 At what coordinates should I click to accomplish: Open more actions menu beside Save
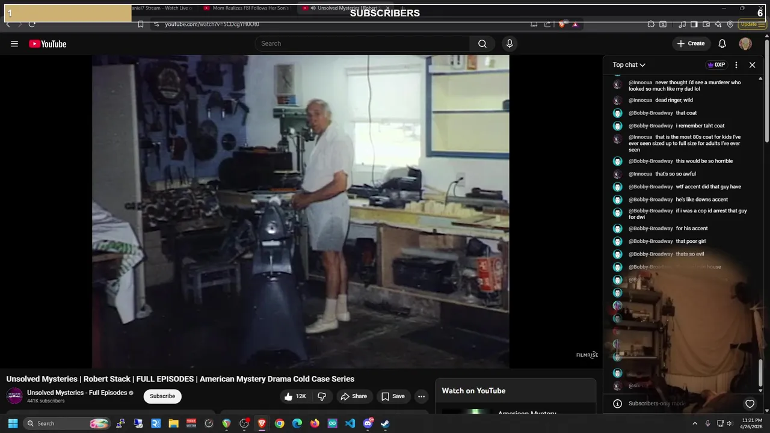[x=421, y=396]
